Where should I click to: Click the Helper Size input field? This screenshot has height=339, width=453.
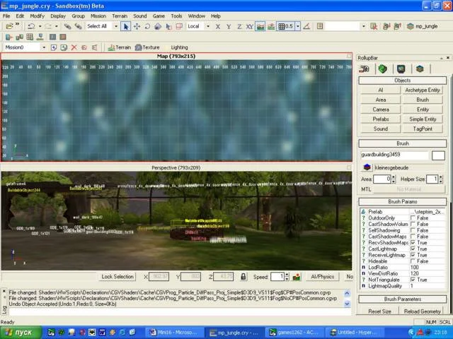pos(432,179)
